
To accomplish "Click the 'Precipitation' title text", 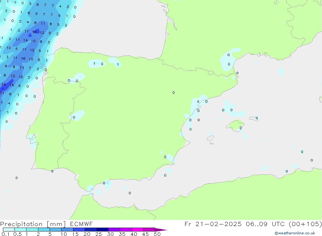I will [x=21, y=224].
